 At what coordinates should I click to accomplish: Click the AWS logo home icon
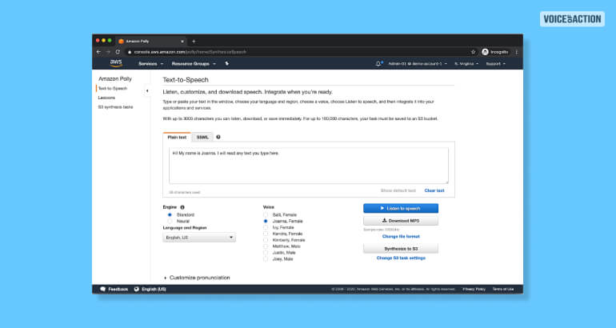click(116, 63)
